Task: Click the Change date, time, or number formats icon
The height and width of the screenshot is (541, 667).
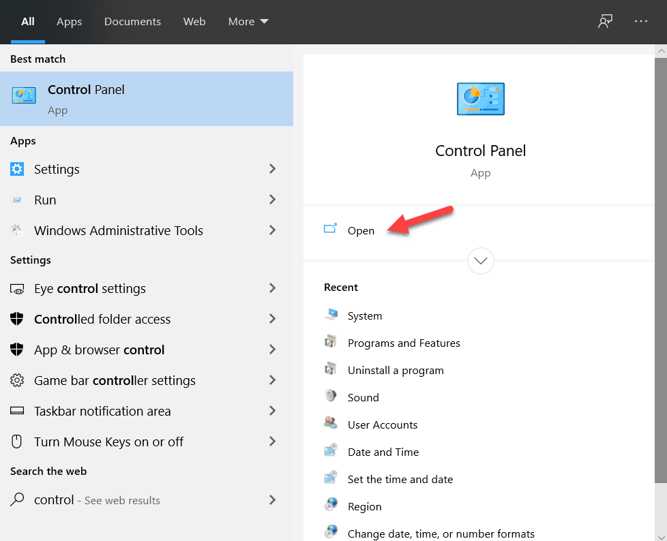Action: (331, 532)
